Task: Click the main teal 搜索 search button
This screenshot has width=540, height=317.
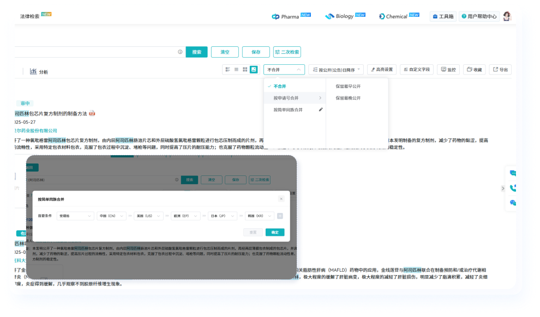Action: pos(197,52)
